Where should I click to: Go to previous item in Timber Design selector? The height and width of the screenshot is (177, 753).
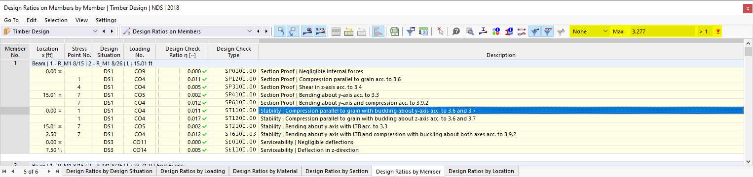pyautogui.click(x=104, y=31)
